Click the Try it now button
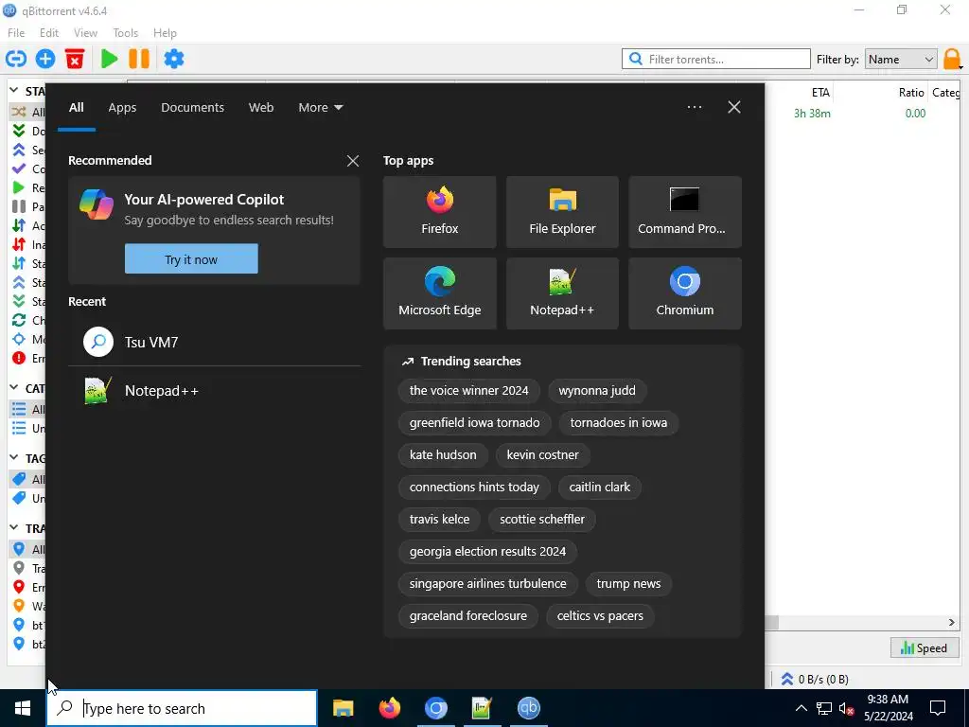The width and height of the screenshot is (969, 727). [191, 259]
